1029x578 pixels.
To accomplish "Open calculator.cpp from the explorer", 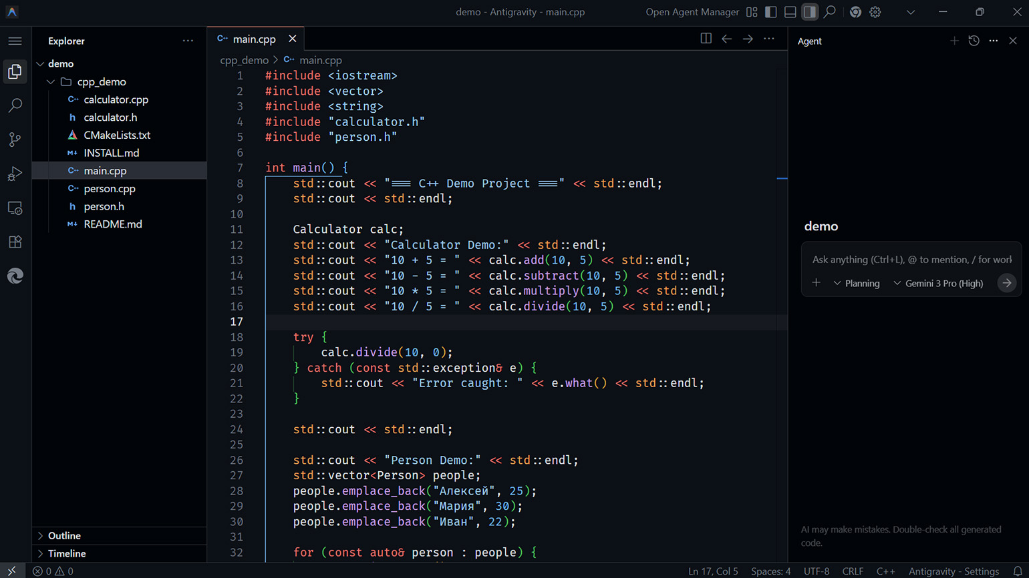I will [116, 99].
